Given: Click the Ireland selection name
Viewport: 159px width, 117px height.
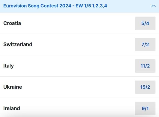Looking at the screenshot, I should [12, 108].
